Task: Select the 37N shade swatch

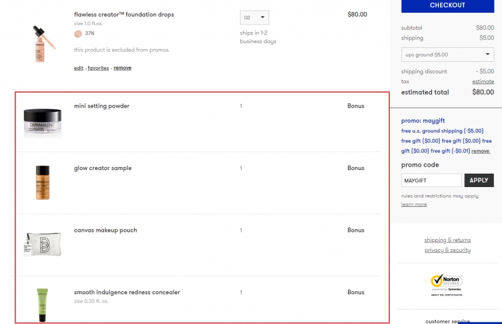Action: [78, 34]
